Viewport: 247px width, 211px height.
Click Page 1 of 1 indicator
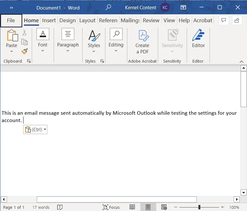(x=14, y=208)
